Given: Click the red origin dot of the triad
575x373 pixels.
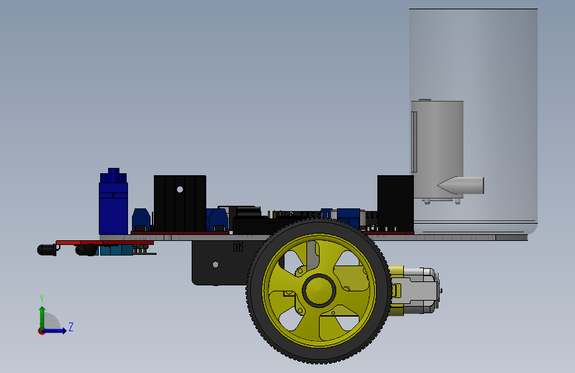Looking at the screenshot, I should coord(41,331).
